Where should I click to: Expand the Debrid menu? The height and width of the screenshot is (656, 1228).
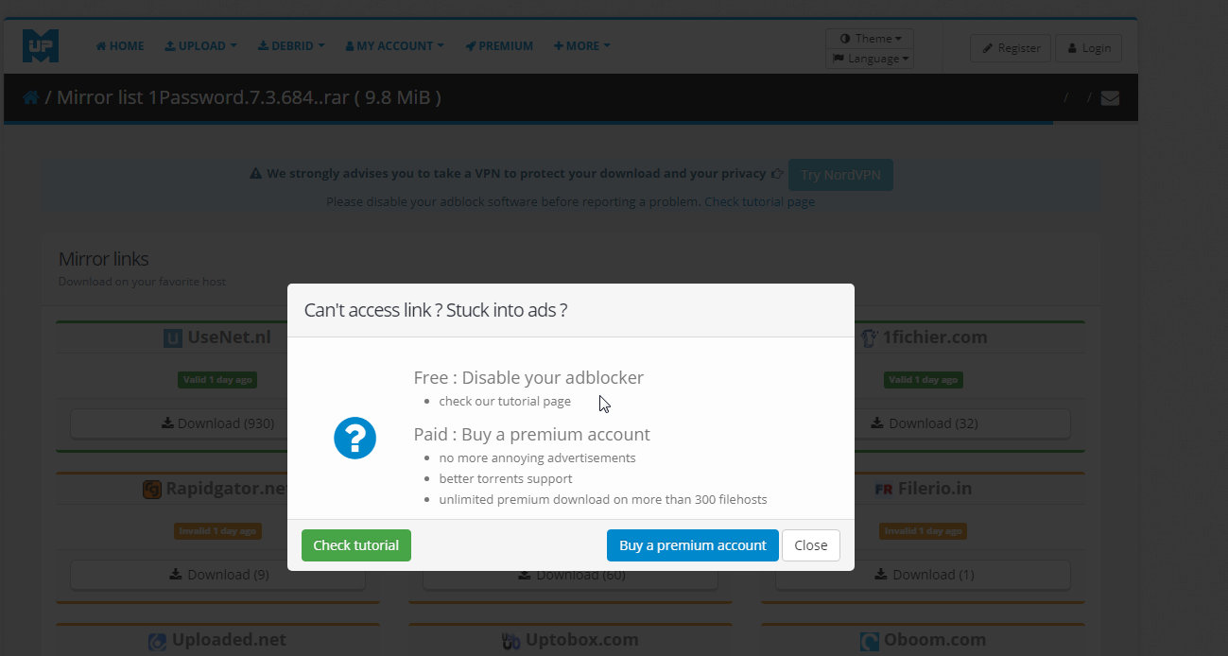click(x=291, y=45)
